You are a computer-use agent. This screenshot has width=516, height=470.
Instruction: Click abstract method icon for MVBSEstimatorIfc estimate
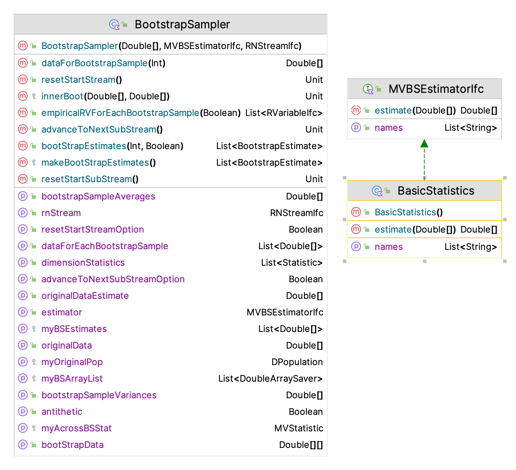point(356,110)
